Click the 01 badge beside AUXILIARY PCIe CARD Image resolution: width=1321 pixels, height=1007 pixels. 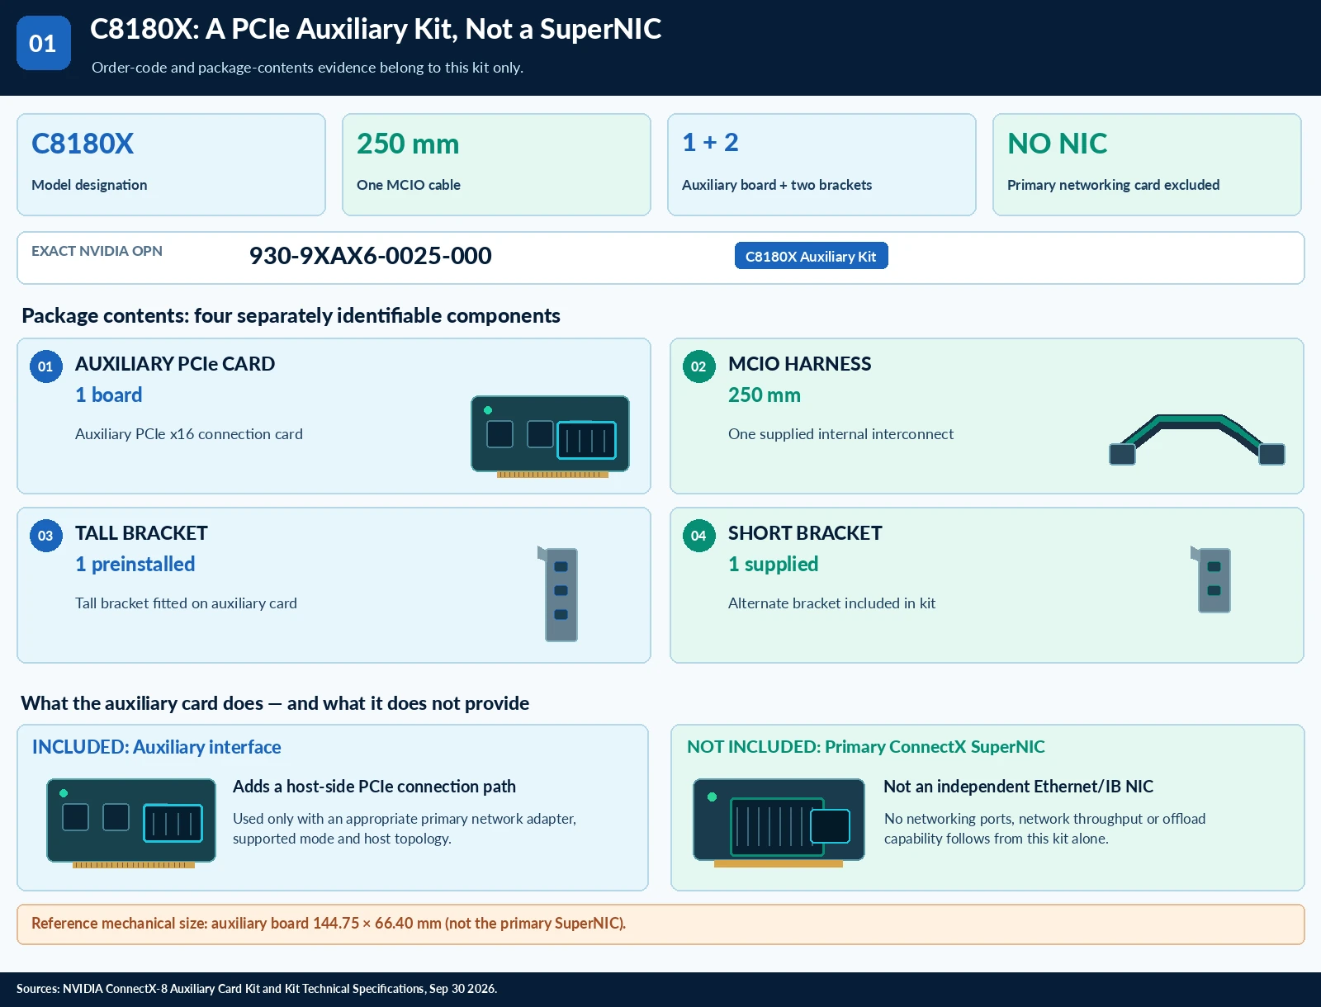46,366
